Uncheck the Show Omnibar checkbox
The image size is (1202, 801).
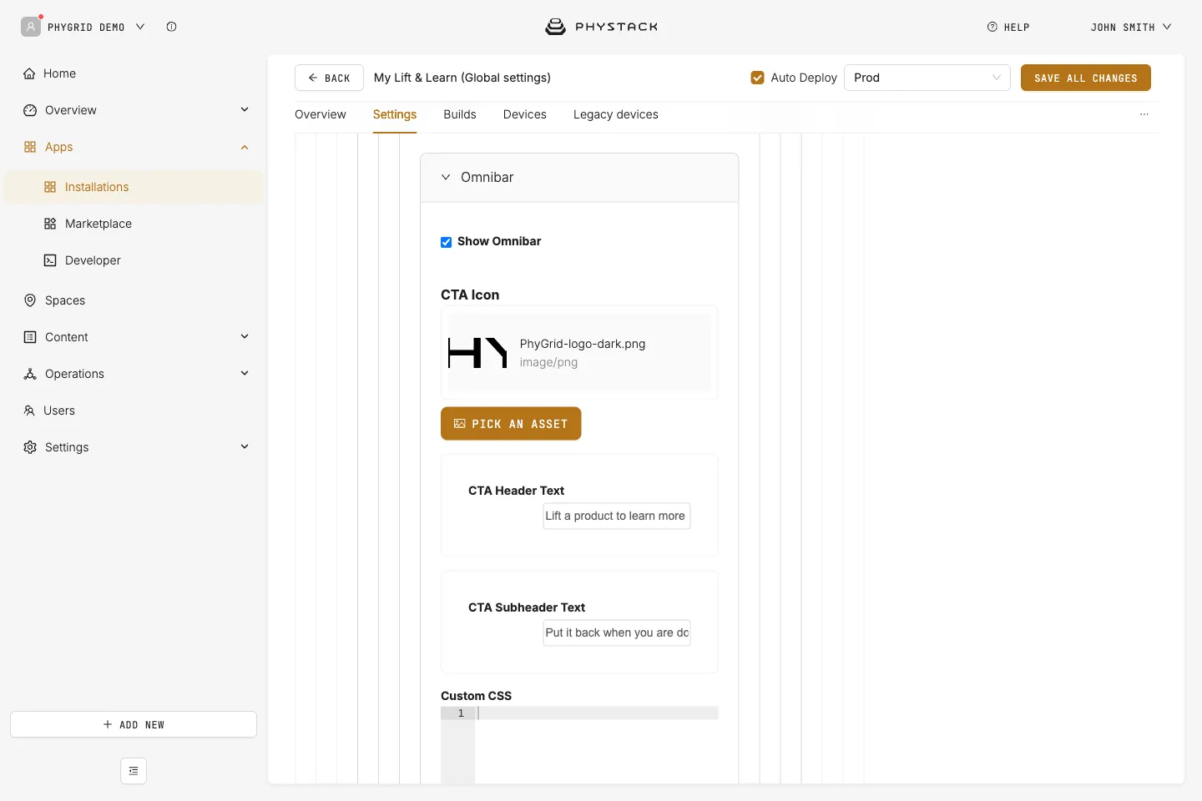pyautogui.click(x=447, y=242)
